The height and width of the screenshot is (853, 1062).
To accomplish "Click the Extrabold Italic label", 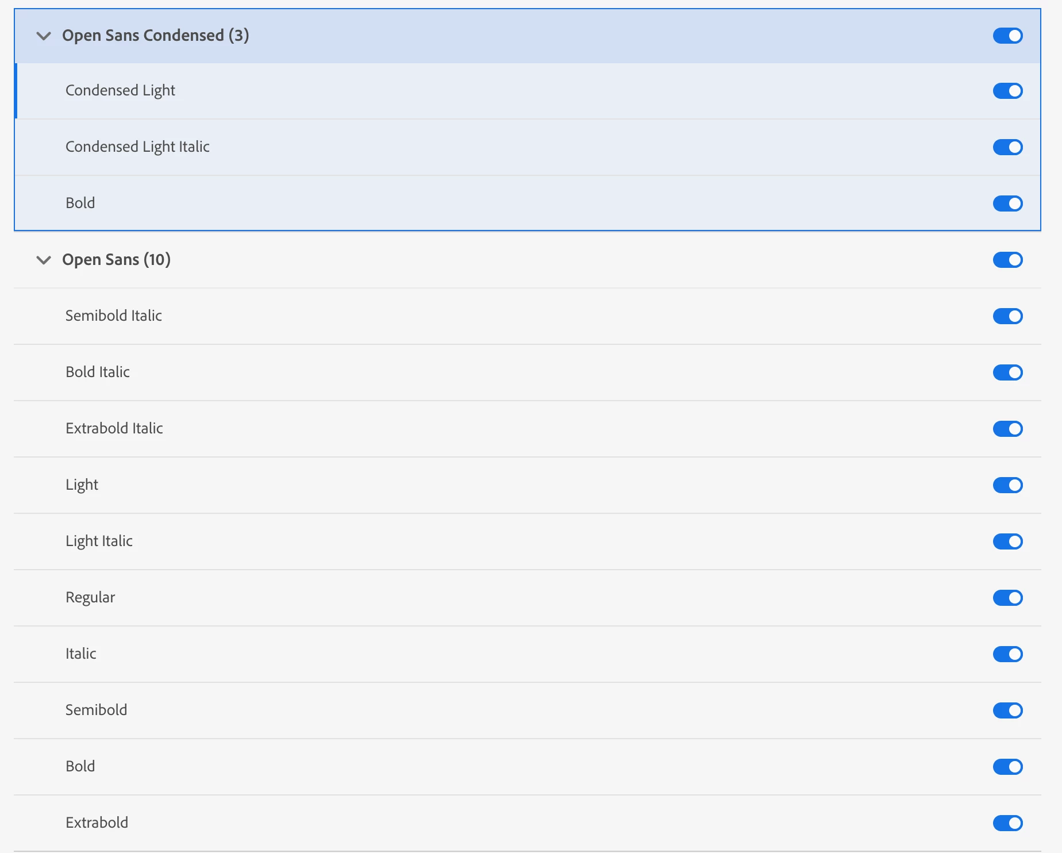I will (114, 428).
